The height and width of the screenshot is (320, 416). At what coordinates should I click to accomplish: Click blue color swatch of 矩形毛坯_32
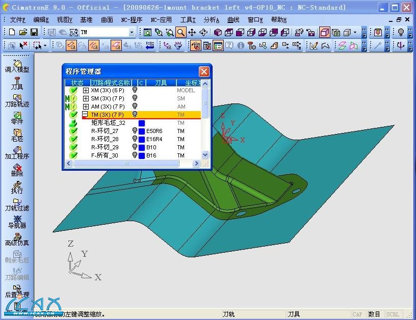click(142, 123)
